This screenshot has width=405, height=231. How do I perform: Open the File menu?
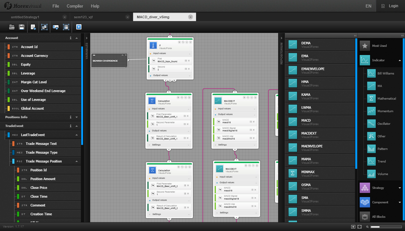(x=56, y=6)
